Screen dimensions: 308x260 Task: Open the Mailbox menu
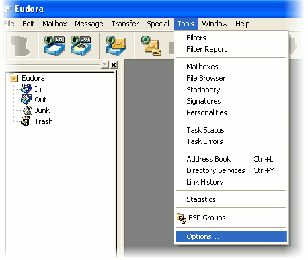(x=54, y=24)
